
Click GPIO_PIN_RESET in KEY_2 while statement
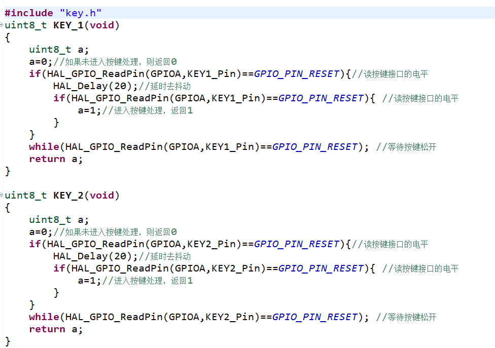(315, 317)
